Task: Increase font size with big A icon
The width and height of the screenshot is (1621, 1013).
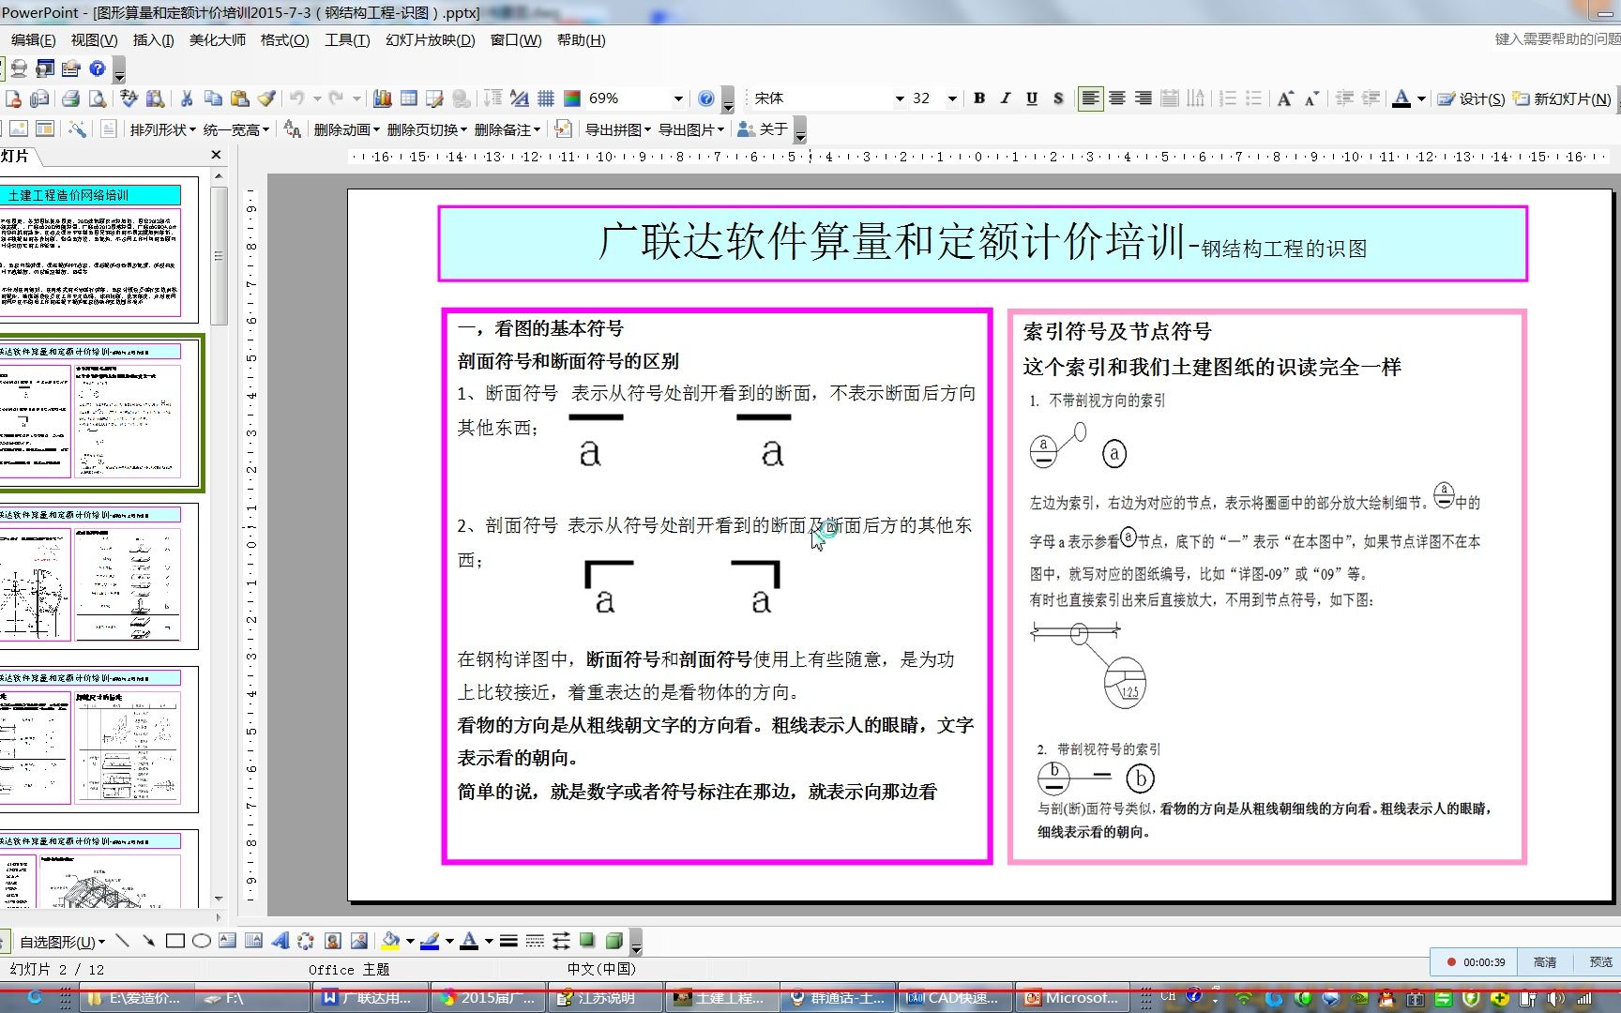Action: (x=1285, y=98)
